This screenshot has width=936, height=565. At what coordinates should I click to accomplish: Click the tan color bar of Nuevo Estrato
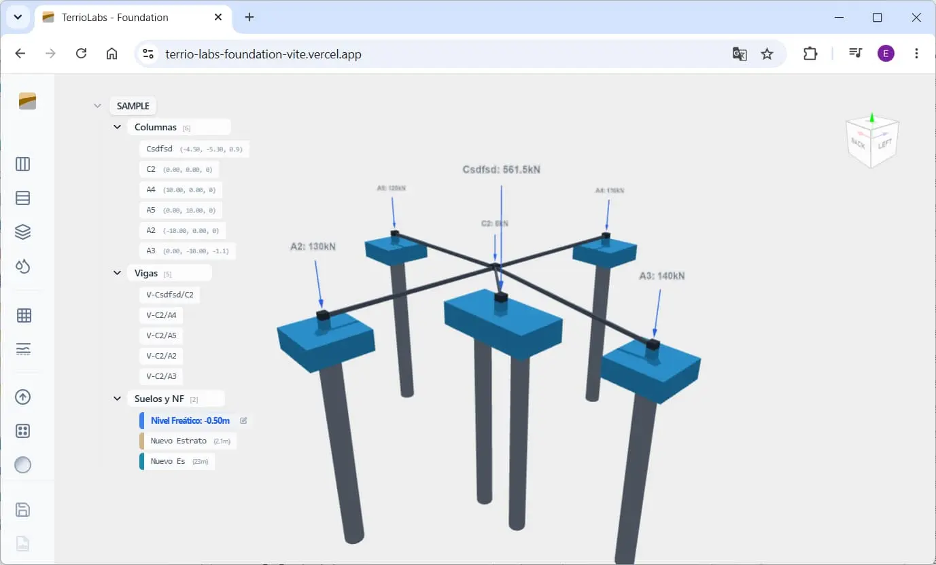[142, 441]
